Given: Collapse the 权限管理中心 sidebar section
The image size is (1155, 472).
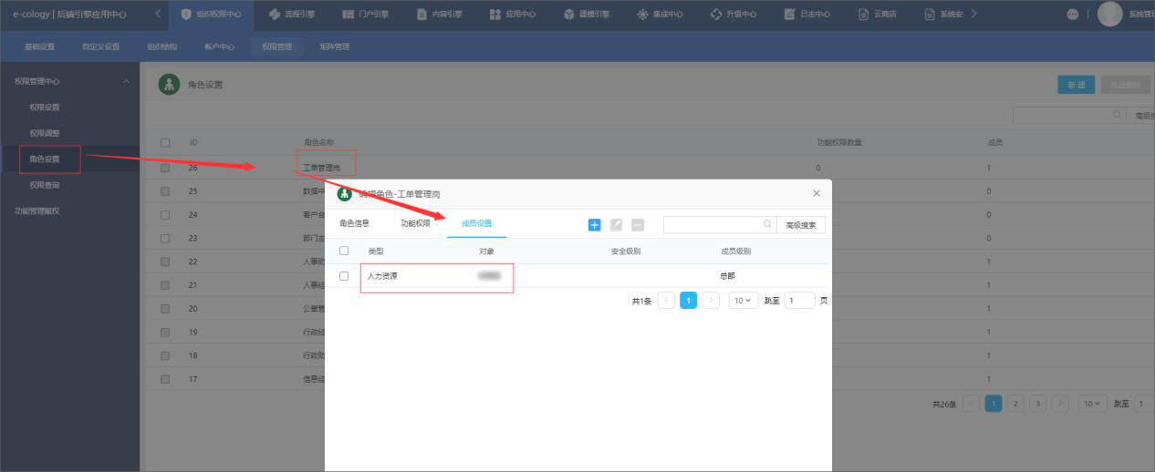Looking at the screenshot, I should pos(125,82).
